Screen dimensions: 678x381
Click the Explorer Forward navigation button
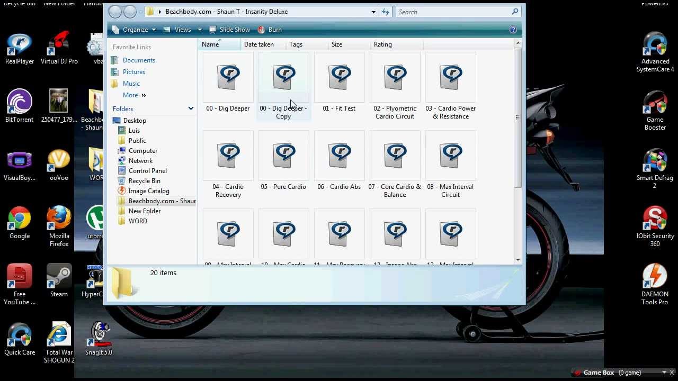pyautogui.click(x=130, y=12)
